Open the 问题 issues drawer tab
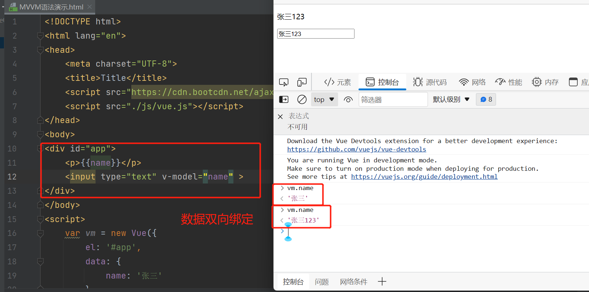This screenshot has width=589, height=292. click(x=322, y=282)
